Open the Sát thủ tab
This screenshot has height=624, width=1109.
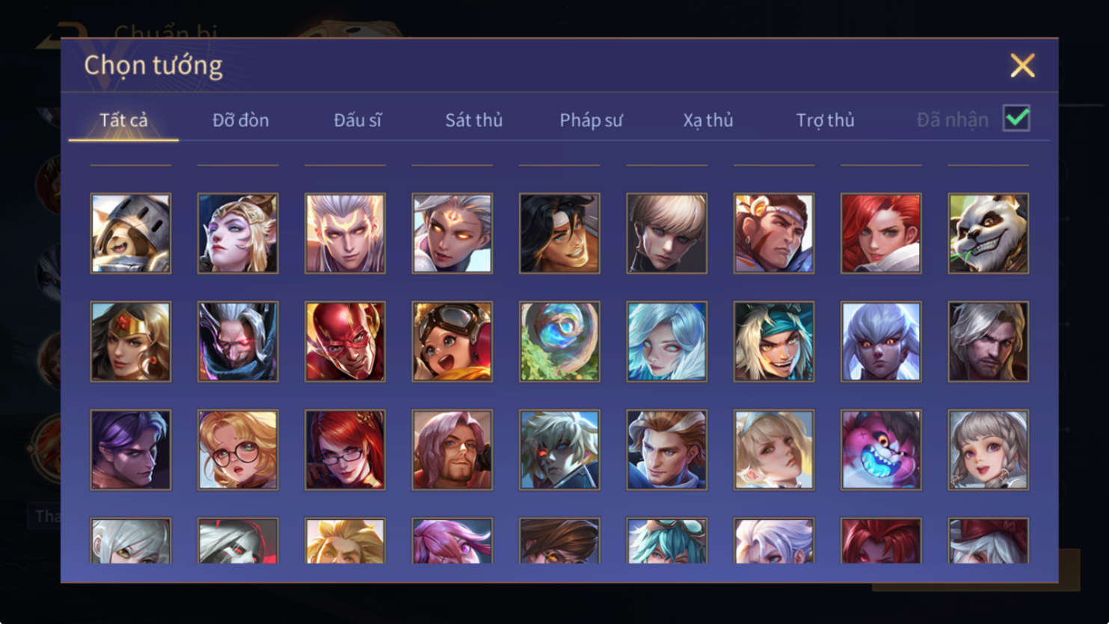[x=474, y=120]
